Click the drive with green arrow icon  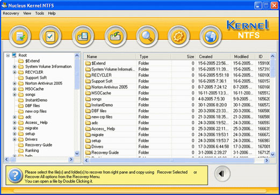(116, 37)
